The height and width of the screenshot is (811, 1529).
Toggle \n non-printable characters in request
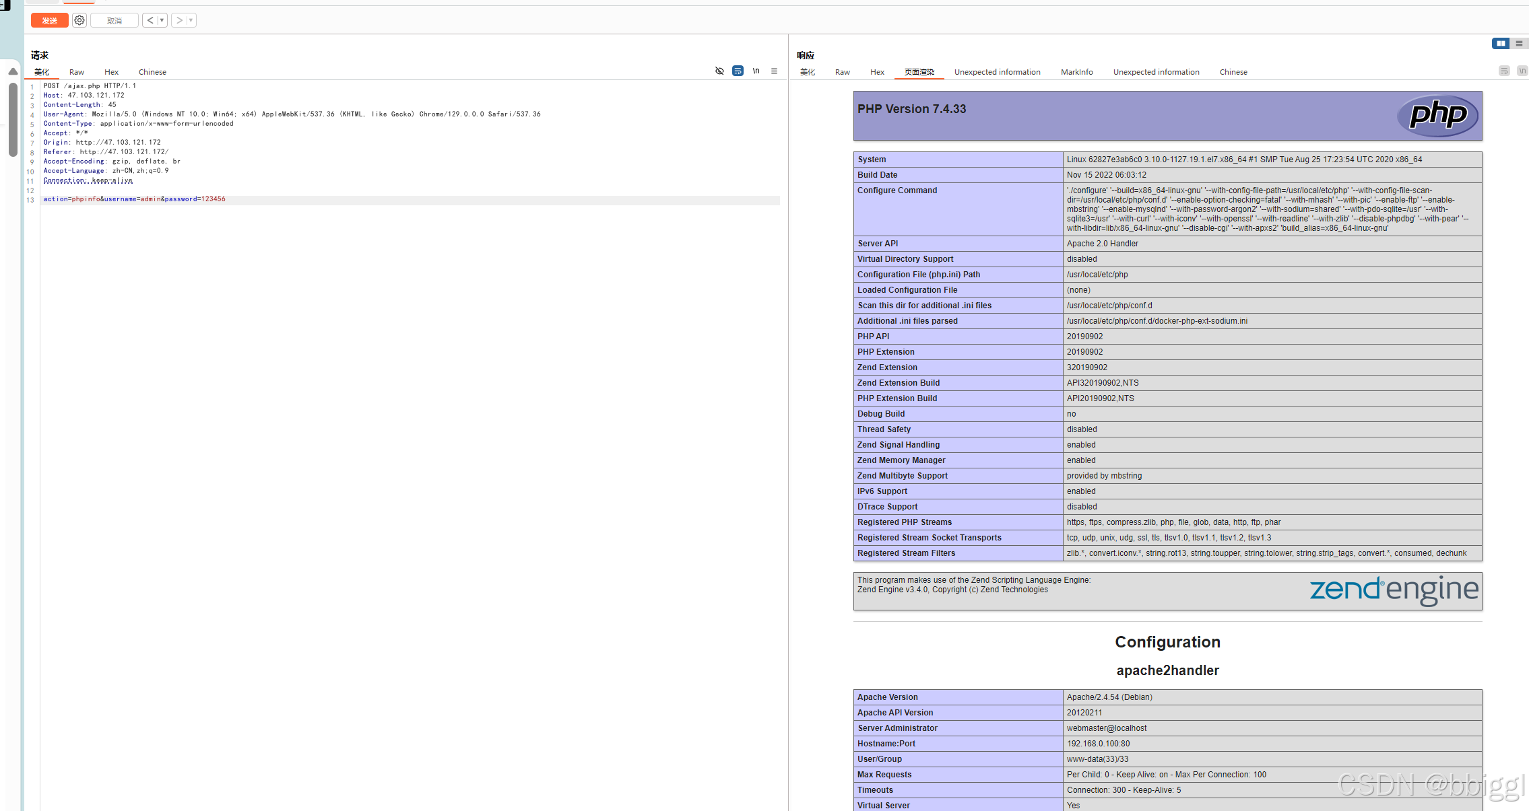[x=756, y=71]
